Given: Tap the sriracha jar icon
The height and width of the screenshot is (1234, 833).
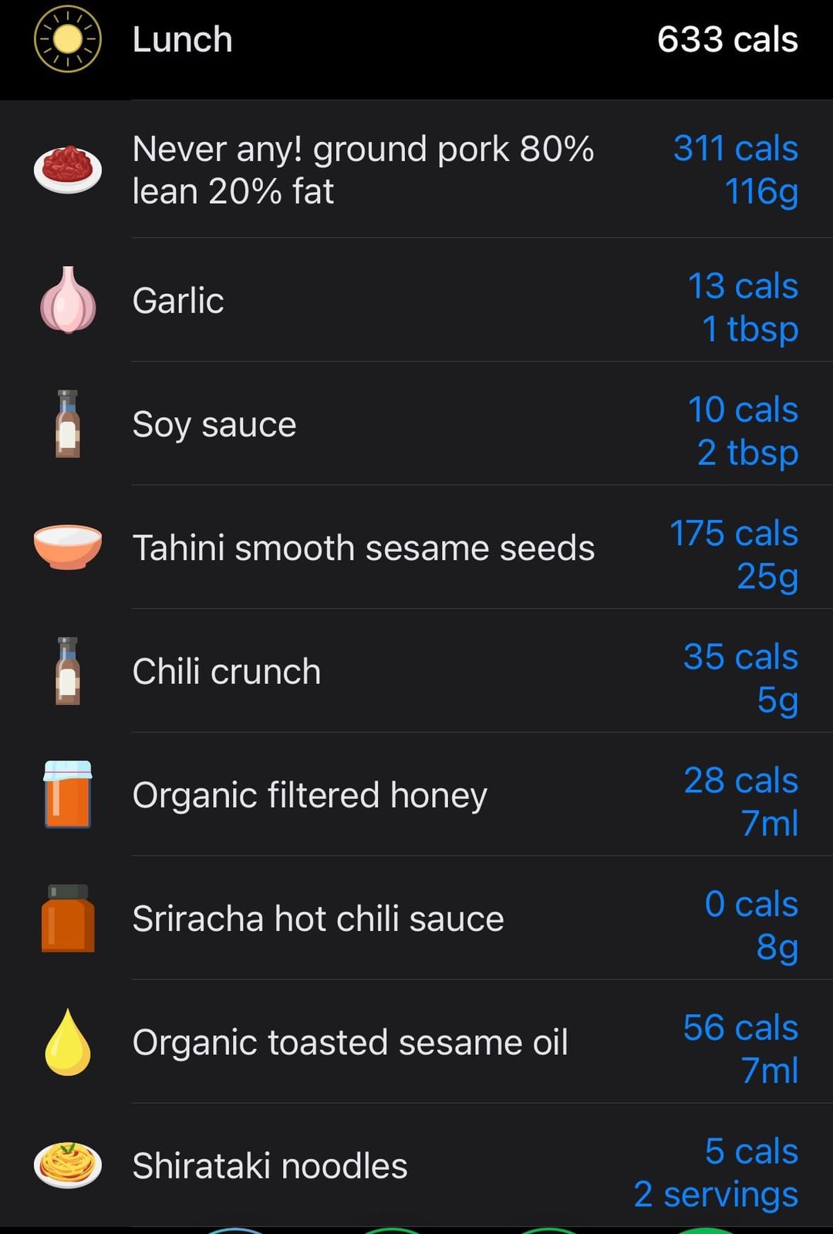Looking at the screenshot, I should (x=68, y=918).
